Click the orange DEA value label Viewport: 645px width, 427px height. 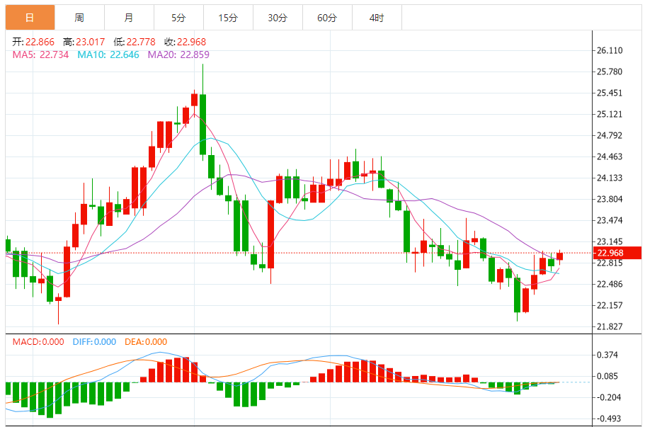pyautogui.click(x=145, y=342)
